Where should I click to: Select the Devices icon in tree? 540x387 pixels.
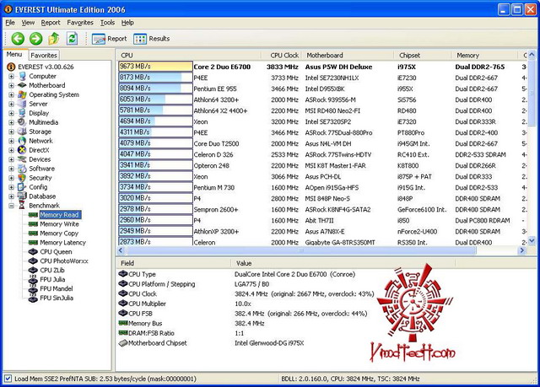pyautogui.click(x=23, y=159)
